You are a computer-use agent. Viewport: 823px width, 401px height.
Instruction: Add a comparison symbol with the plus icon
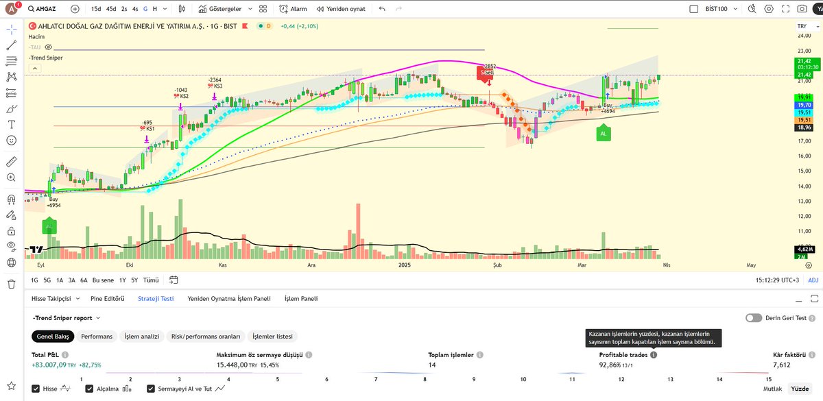coord(75,9)
